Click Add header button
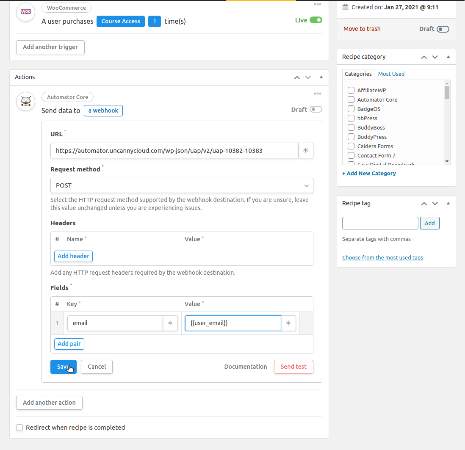 [x=73, y=256]
